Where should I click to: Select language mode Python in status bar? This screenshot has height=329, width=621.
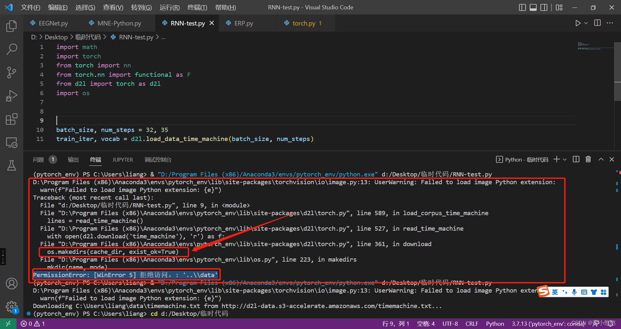pos(495,324)
